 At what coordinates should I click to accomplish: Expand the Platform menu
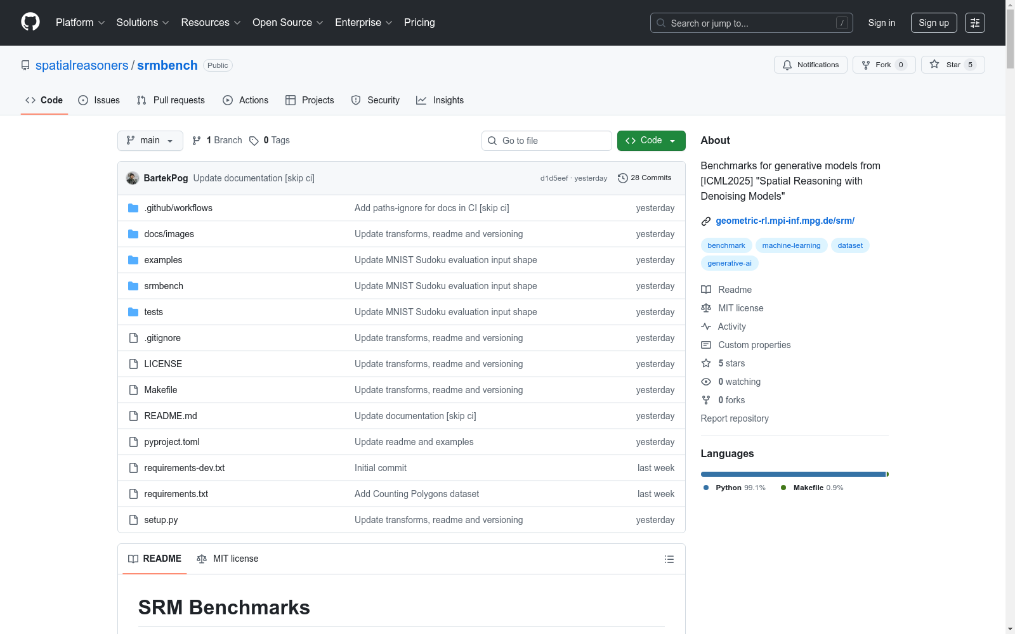click(80, 22)
